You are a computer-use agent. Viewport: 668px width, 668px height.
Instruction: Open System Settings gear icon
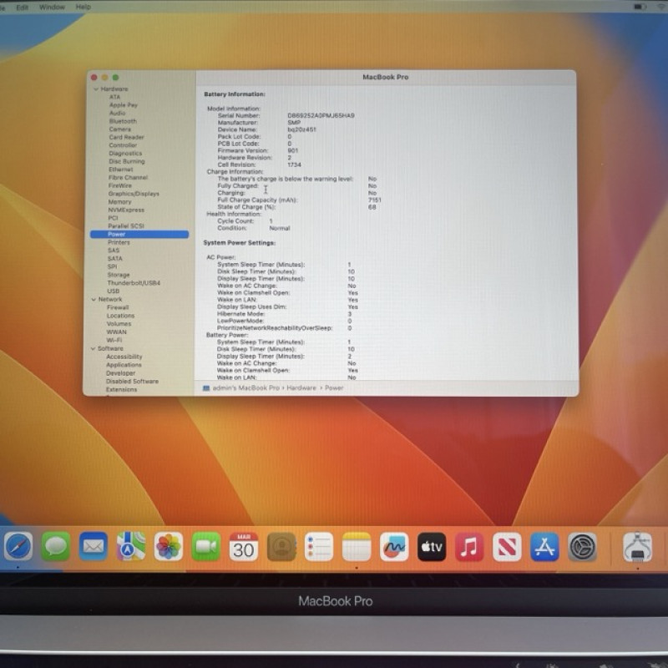click(582, 546)
